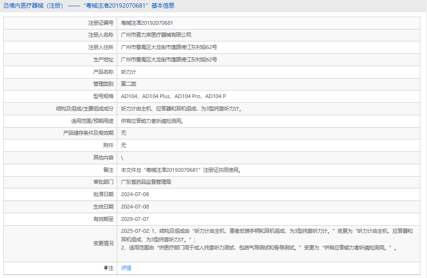
Task: Click the lightbulb icon beside 注
Action: [106, 268]
